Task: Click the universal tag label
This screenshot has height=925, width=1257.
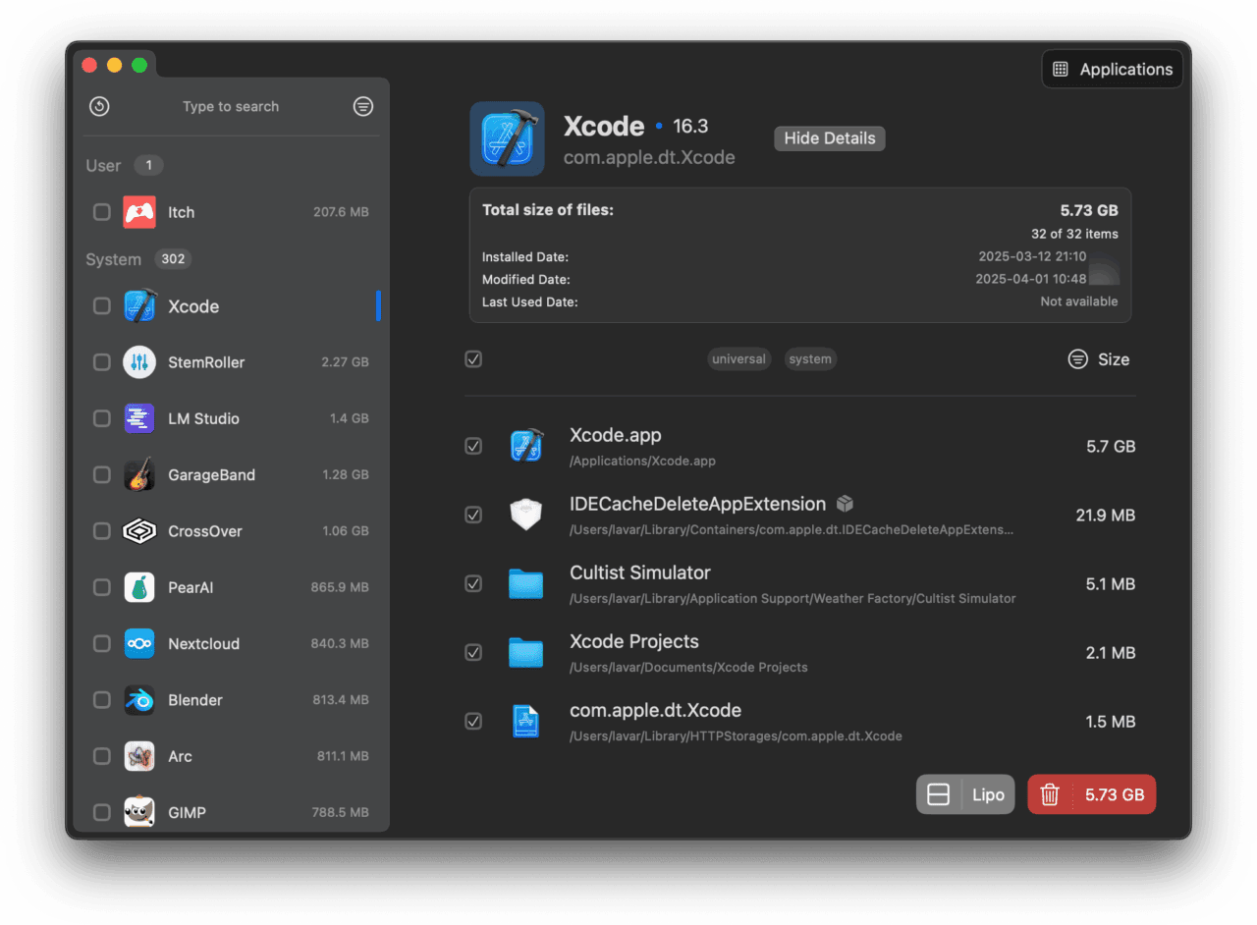Action: (x=738, y=359)
